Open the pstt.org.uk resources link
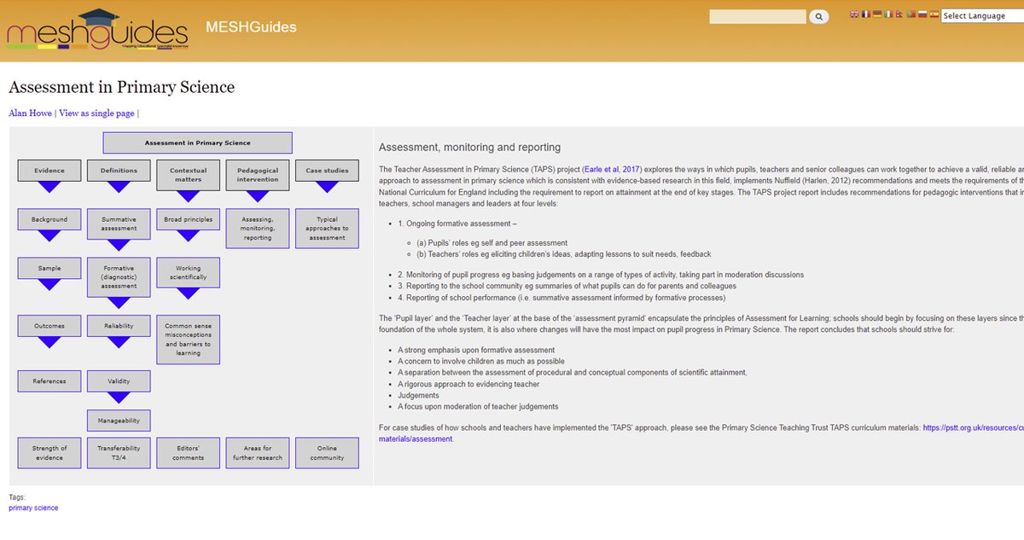The width and height of the screenshot is (1024, 540). [972, 427]
